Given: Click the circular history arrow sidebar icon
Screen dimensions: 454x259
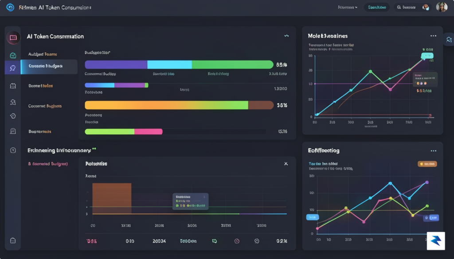Looking at the screenshot, I should [13, 116].
